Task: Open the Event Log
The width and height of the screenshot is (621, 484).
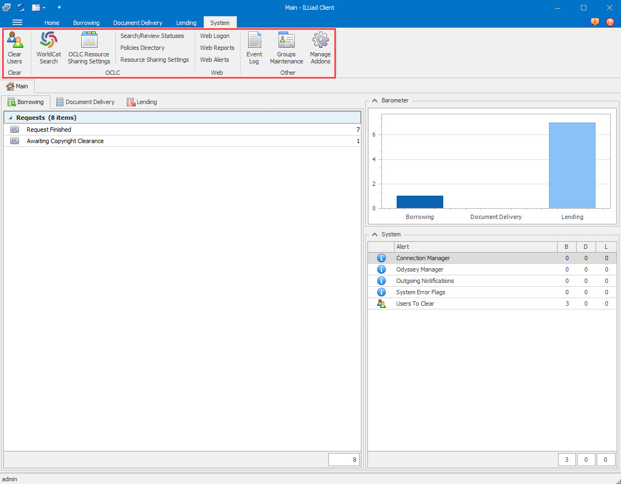Action: [x=254, y=48]
